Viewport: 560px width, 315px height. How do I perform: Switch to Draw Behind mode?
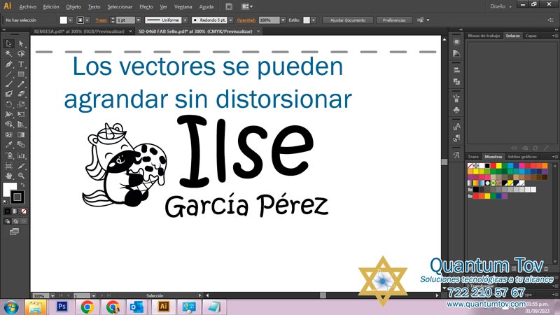click(15, 221)
